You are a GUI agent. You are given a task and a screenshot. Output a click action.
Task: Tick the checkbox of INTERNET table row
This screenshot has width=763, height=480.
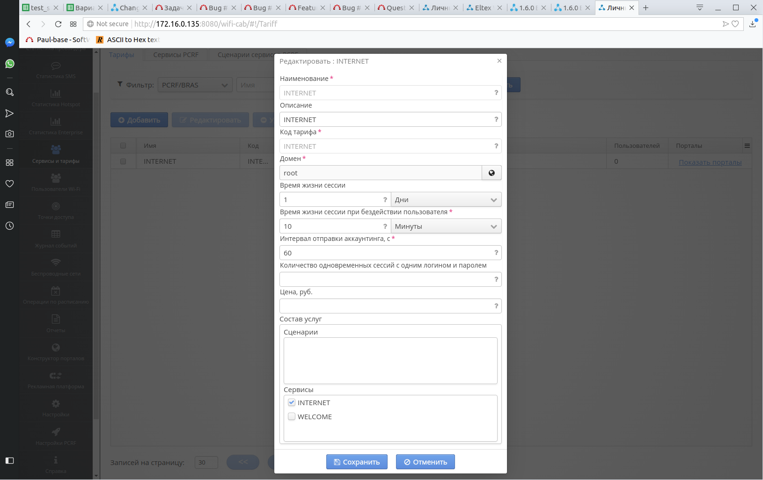click(x=123, y=161)
